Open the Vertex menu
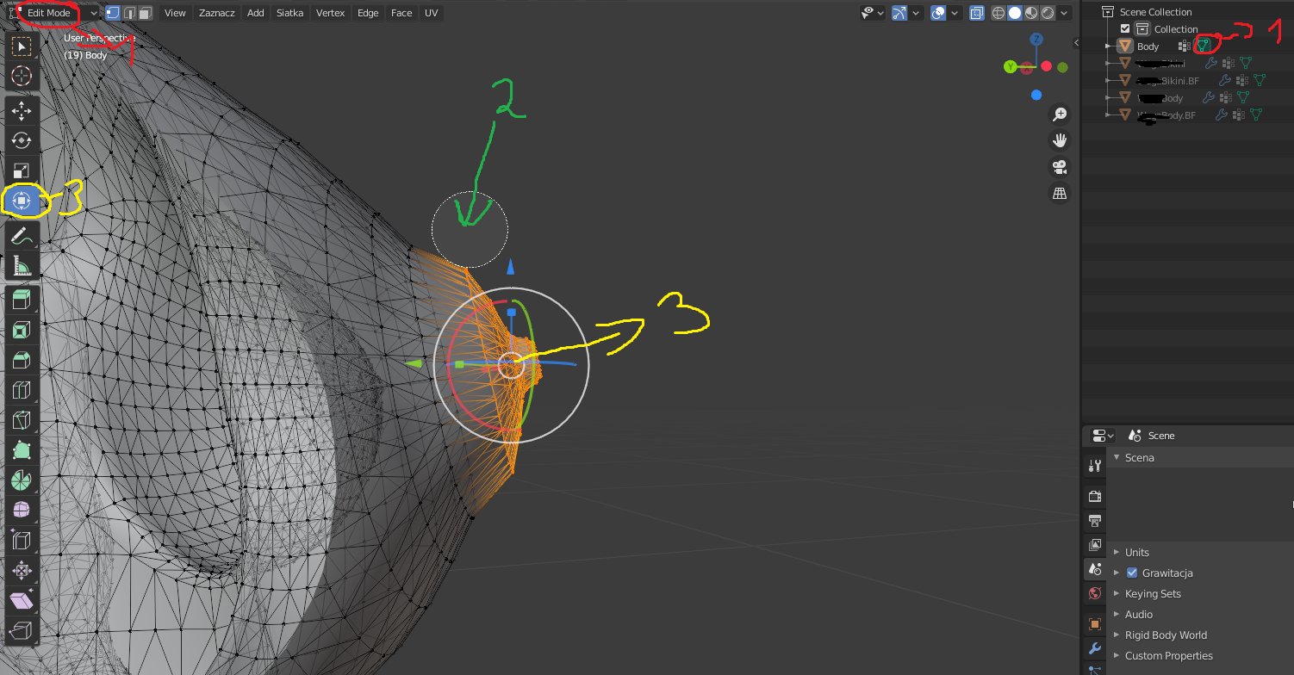The width and height of the screenshot is (1294, 675). point(331,13)
